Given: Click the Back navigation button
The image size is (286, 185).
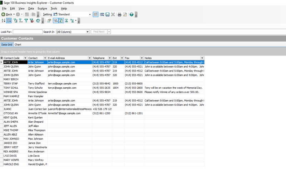Looking at the screenshot, I should coord(7,15).
